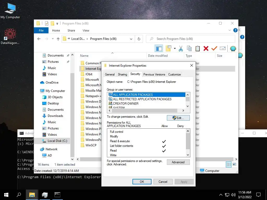Open My Computer desktop icon
267x200 pixels.
10,10
